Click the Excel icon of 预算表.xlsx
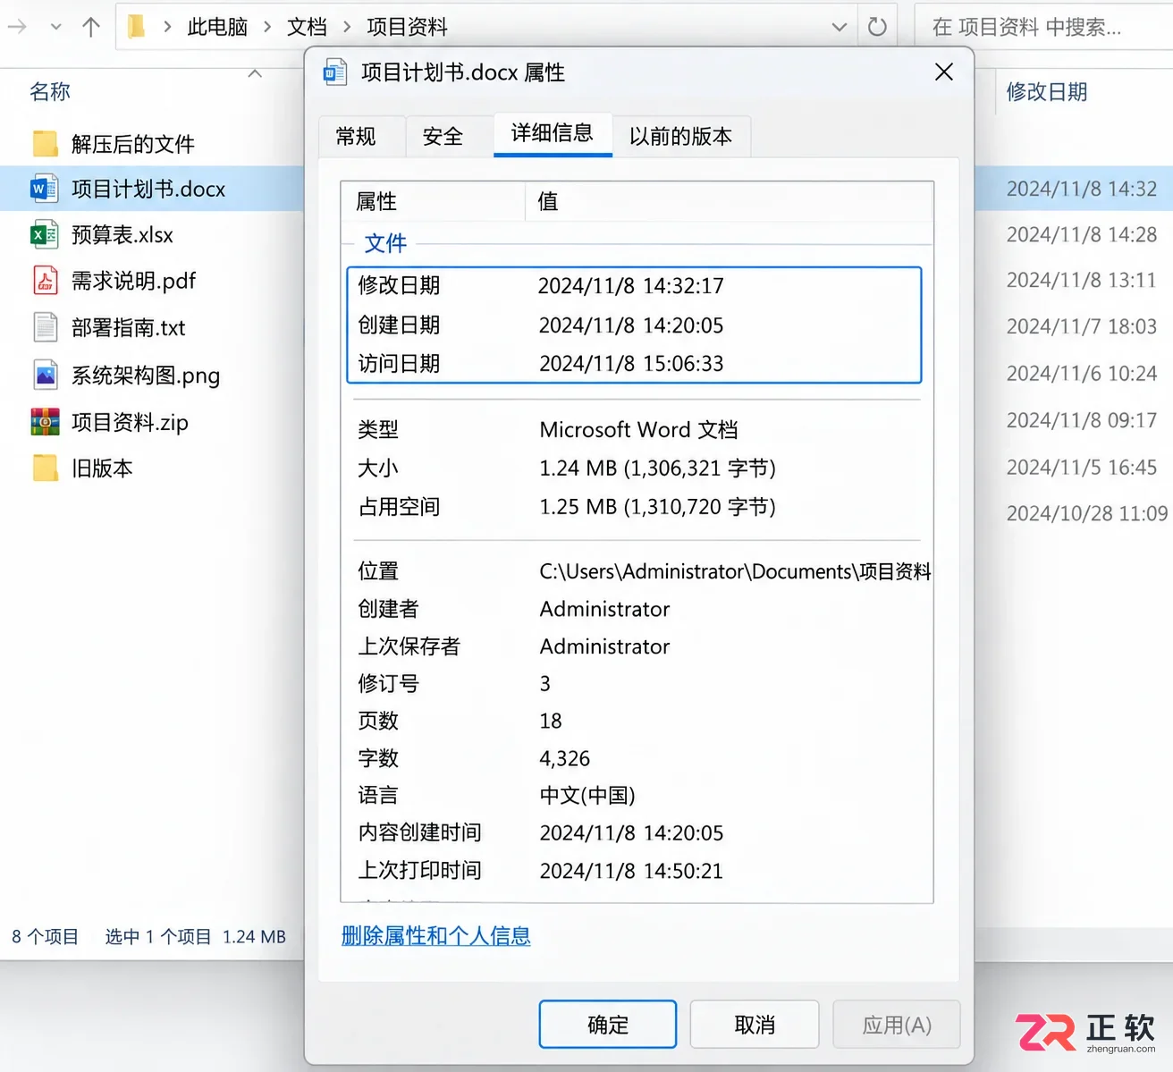The width and height of the screenshot is (1173, 1072). click(x=45, y=235)
